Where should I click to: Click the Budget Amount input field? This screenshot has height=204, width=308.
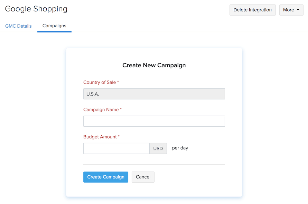pyautogui.click(x=116, y=148)
